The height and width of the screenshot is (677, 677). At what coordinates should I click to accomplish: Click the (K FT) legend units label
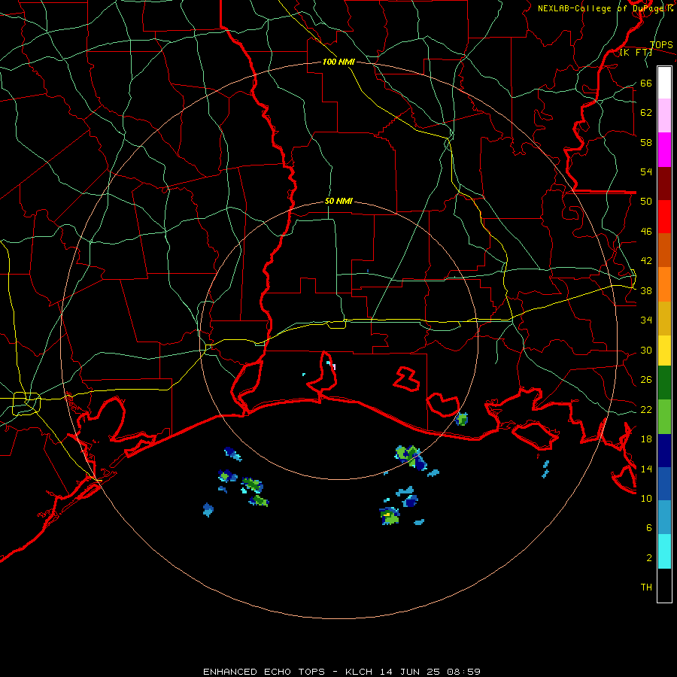point(636,53)
